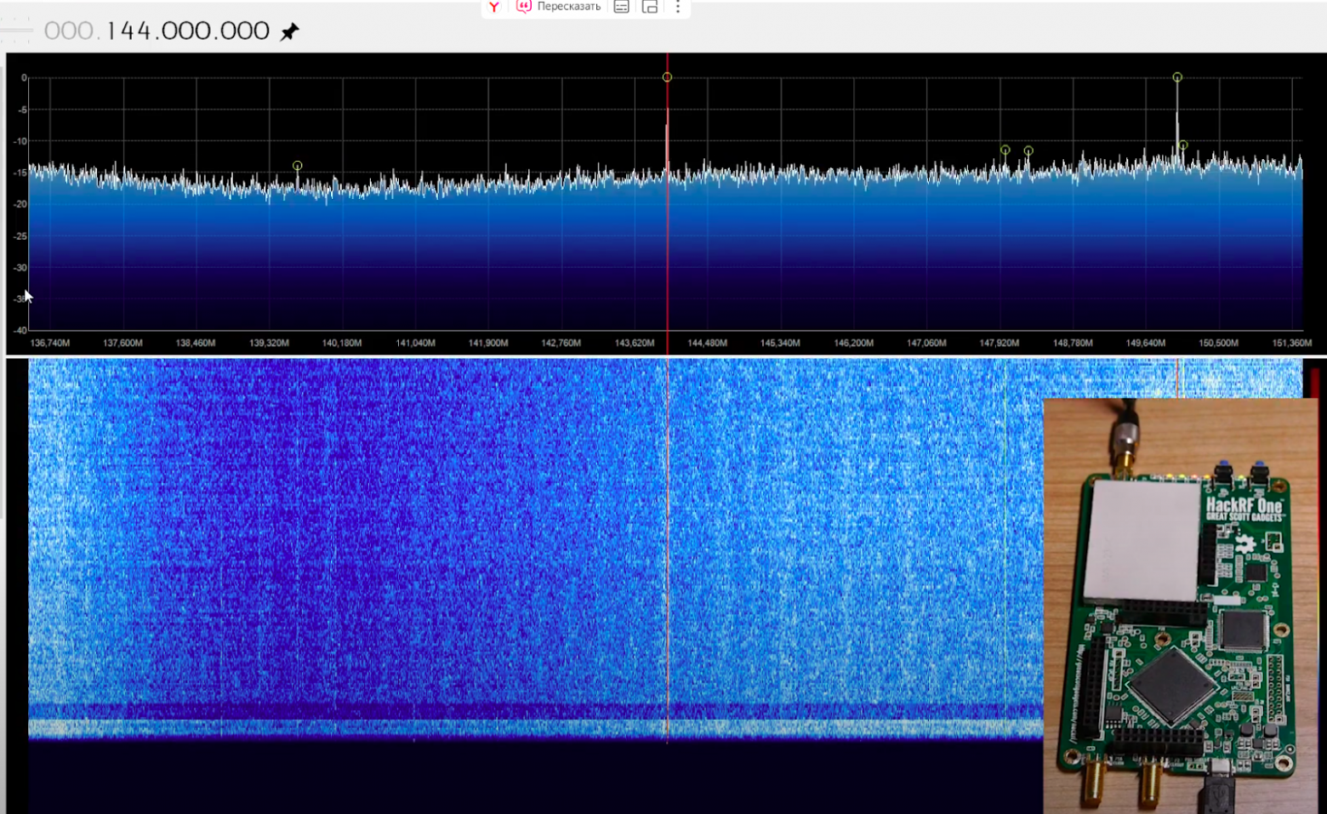The image size is (1327, 814).
Task: Click the 144.000.000 tuned frequency display
Action: point(157,31)
